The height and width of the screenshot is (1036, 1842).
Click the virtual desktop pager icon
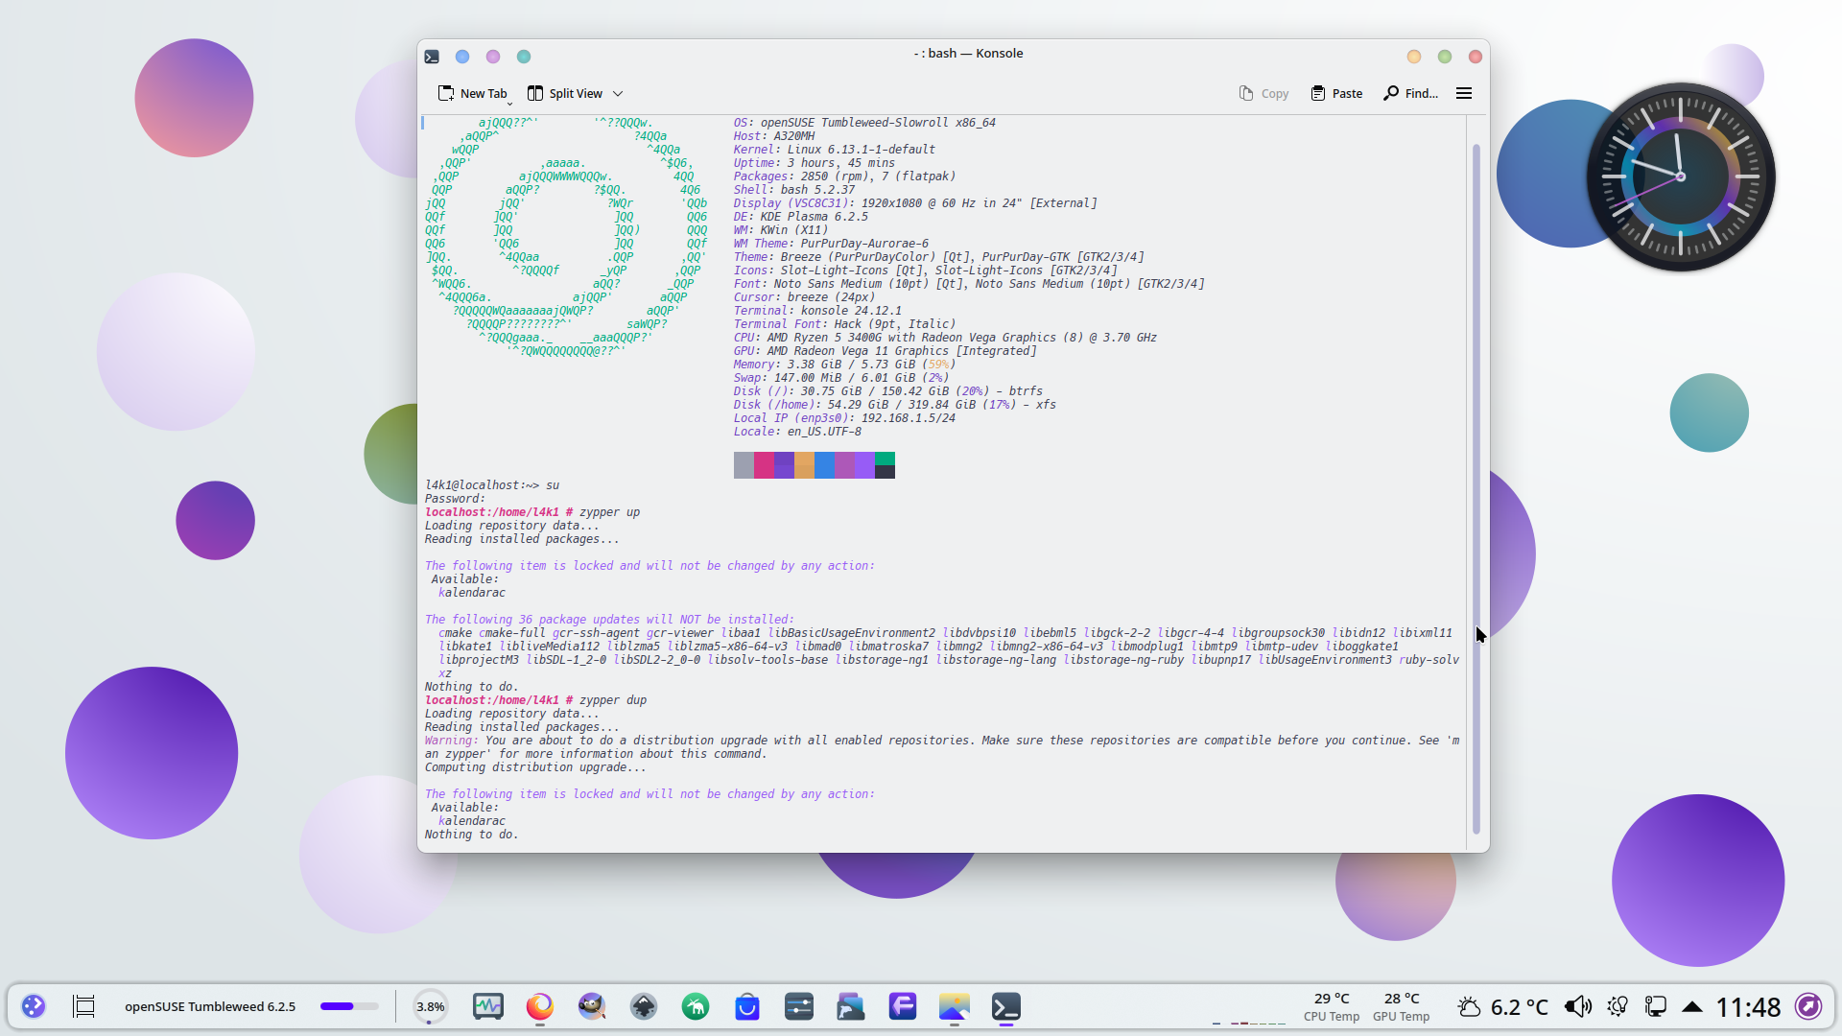coord(84,1005)
